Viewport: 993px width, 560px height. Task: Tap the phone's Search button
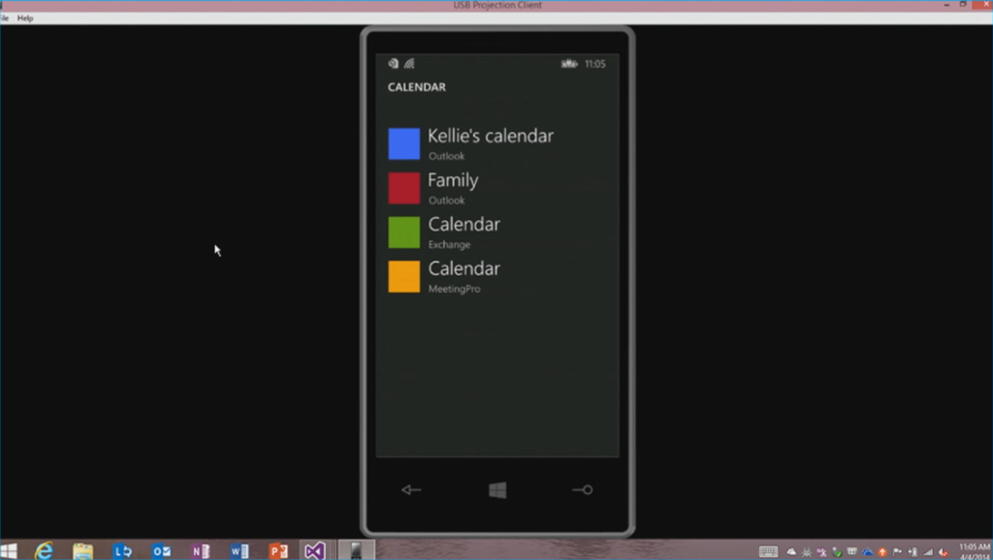coord(583,490)
